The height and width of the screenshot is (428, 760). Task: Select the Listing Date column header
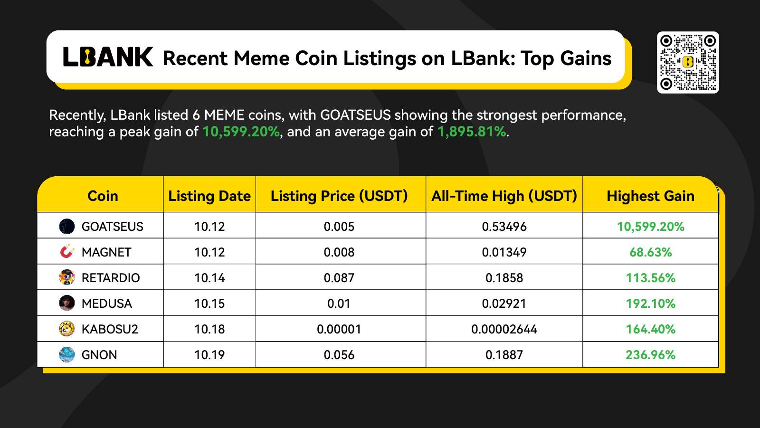pyautogui.click(x=209, y=196)
